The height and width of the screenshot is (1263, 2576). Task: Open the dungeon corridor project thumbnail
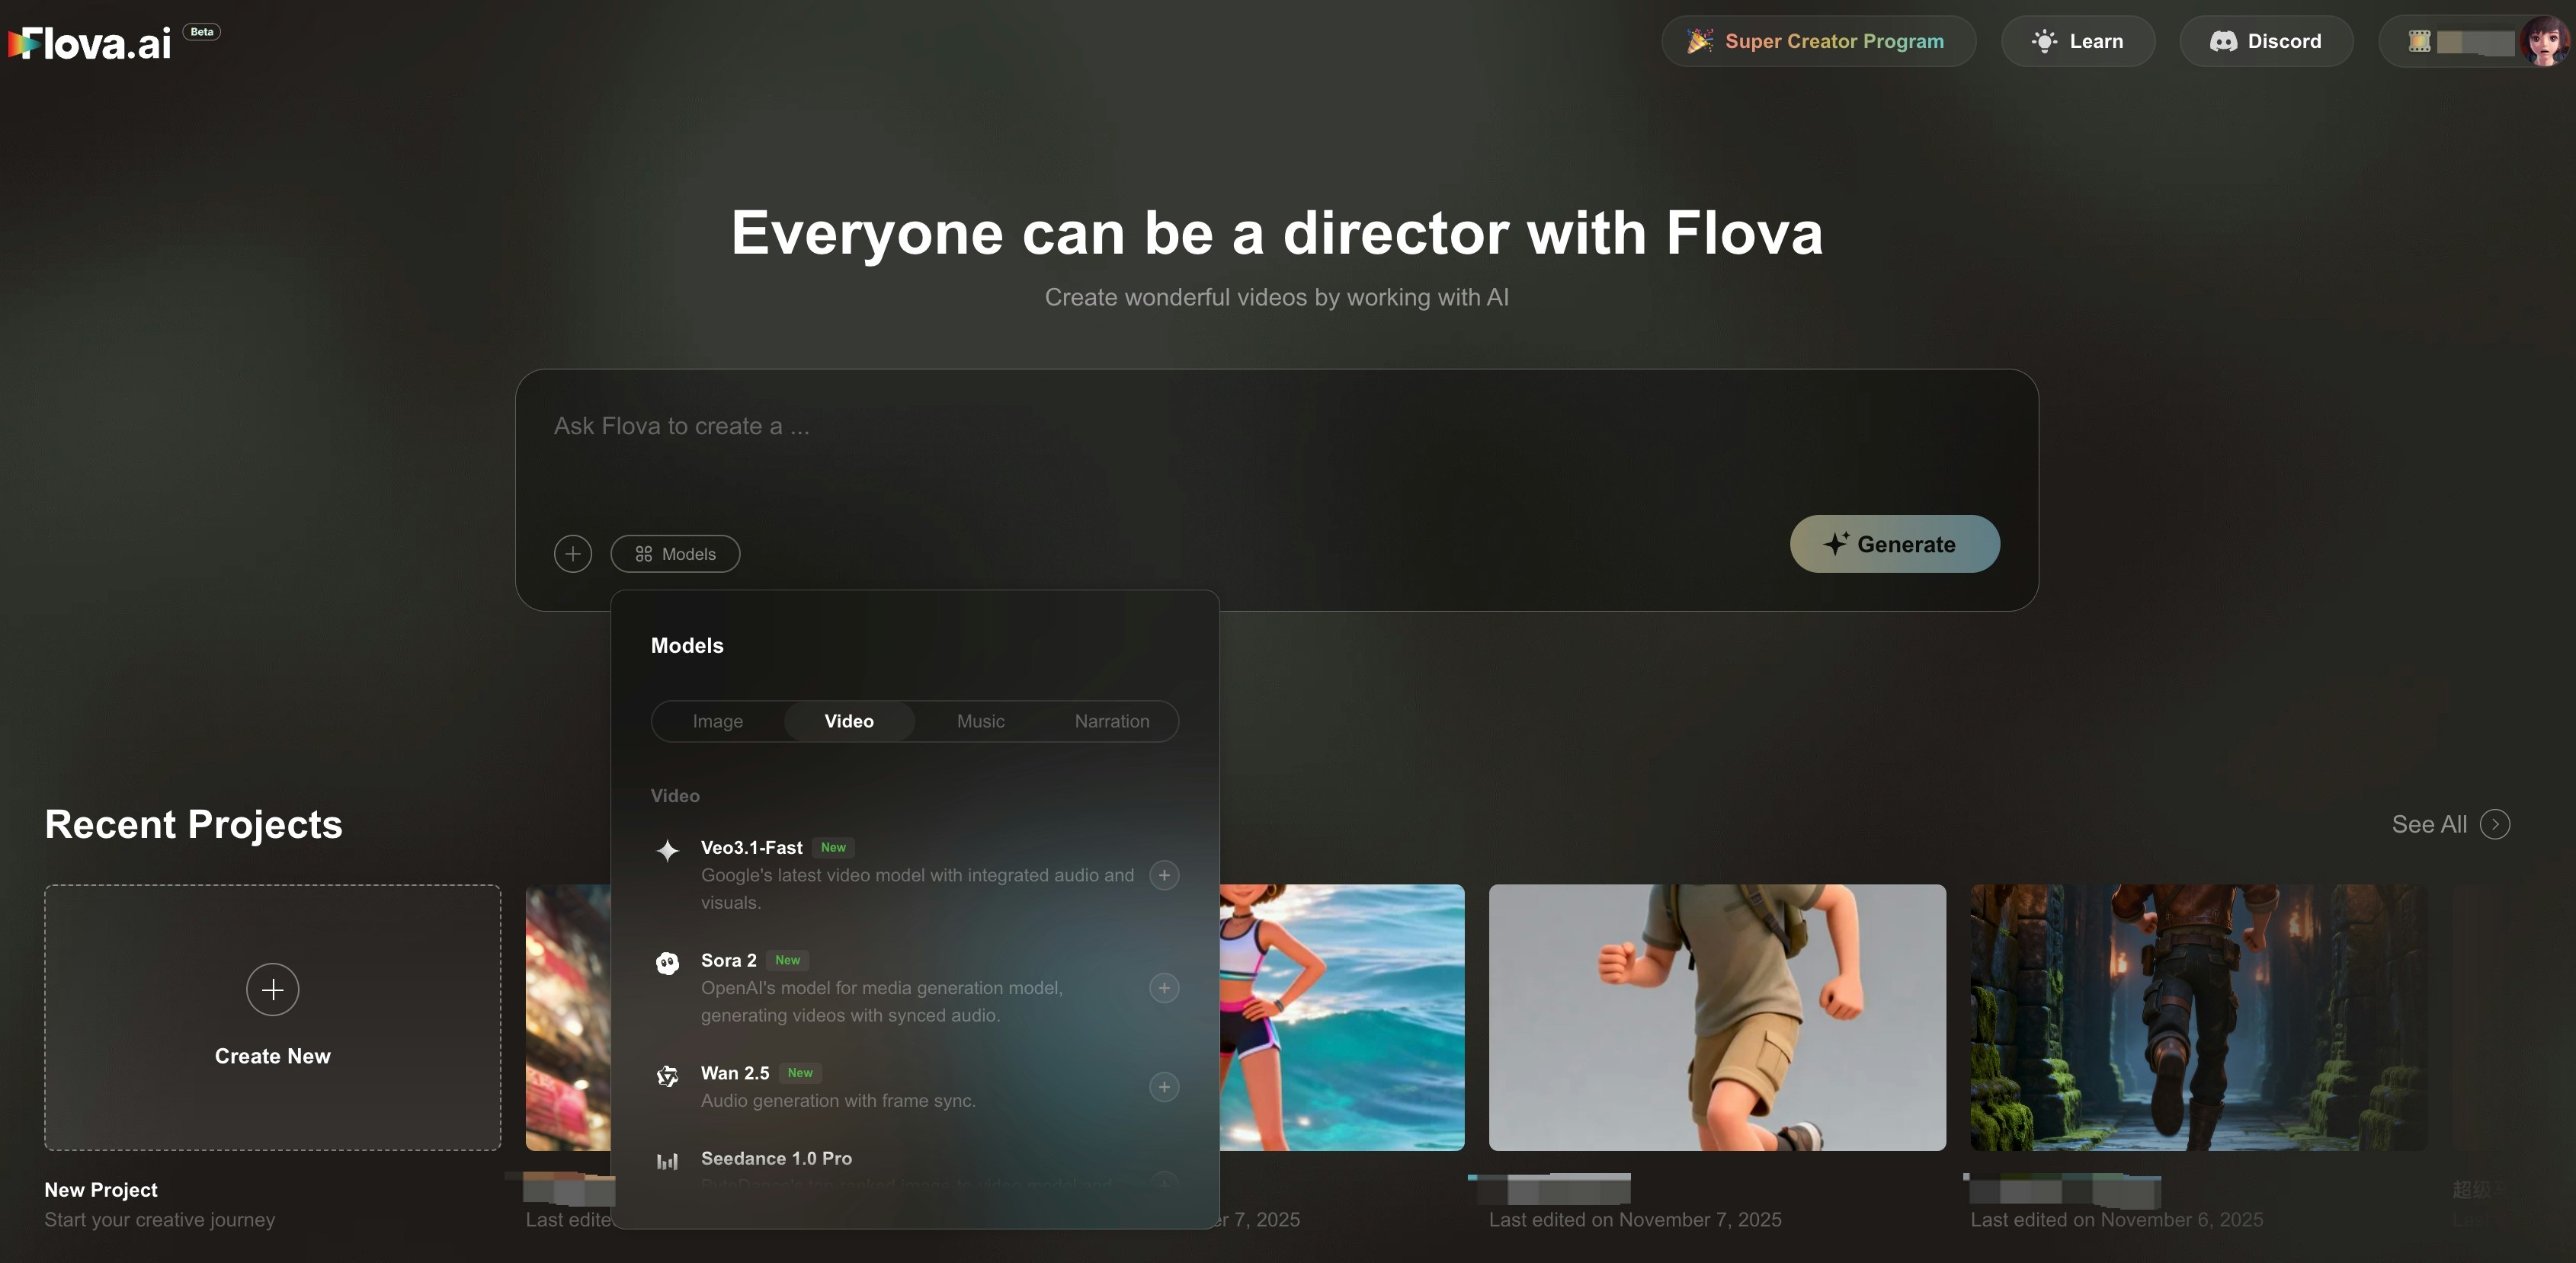coord(2198,1017)
